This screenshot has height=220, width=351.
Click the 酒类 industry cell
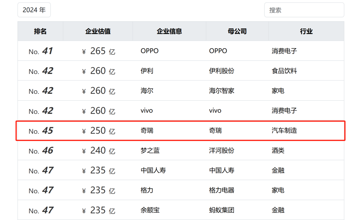coord(278,151)
